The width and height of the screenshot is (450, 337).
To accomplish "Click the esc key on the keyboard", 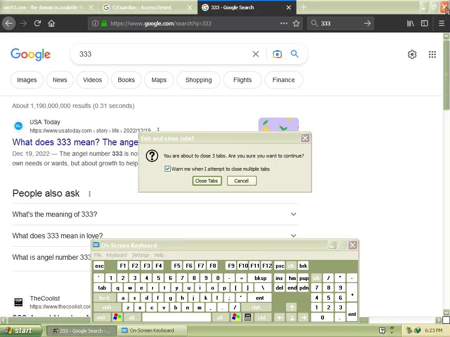I will pyautogui.click(x=99, y=265).
